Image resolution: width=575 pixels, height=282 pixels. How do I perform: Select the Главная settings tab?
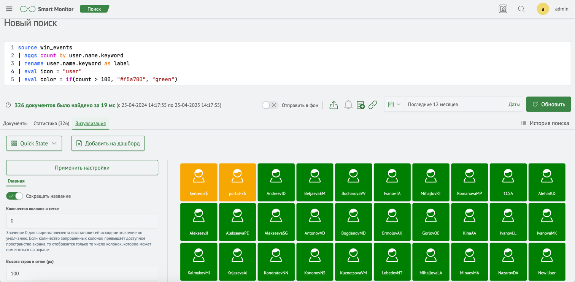[16, 181]
